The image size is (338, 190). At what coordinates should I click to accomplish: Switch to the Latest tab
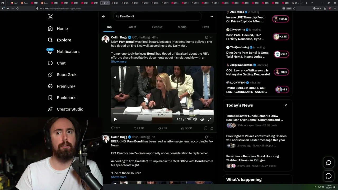pos(132,27)
